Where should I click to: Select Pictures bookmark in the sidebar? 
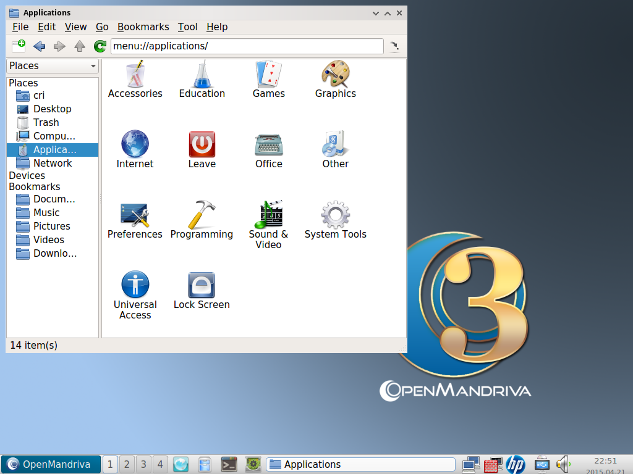point(51,226)
